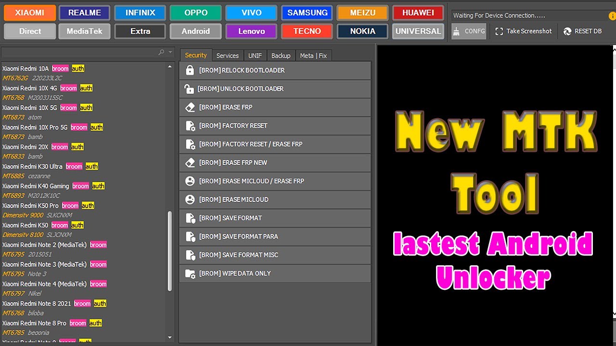Image resolution: width=616 pixels, height=346 pixels.
Task: Click the eraser icon for Erase FRP New
Action: [x=190, y=163]
